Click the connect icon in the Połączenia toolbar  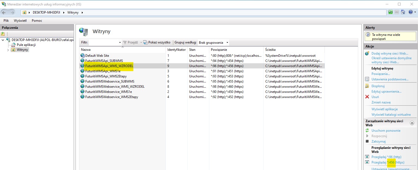3,34
